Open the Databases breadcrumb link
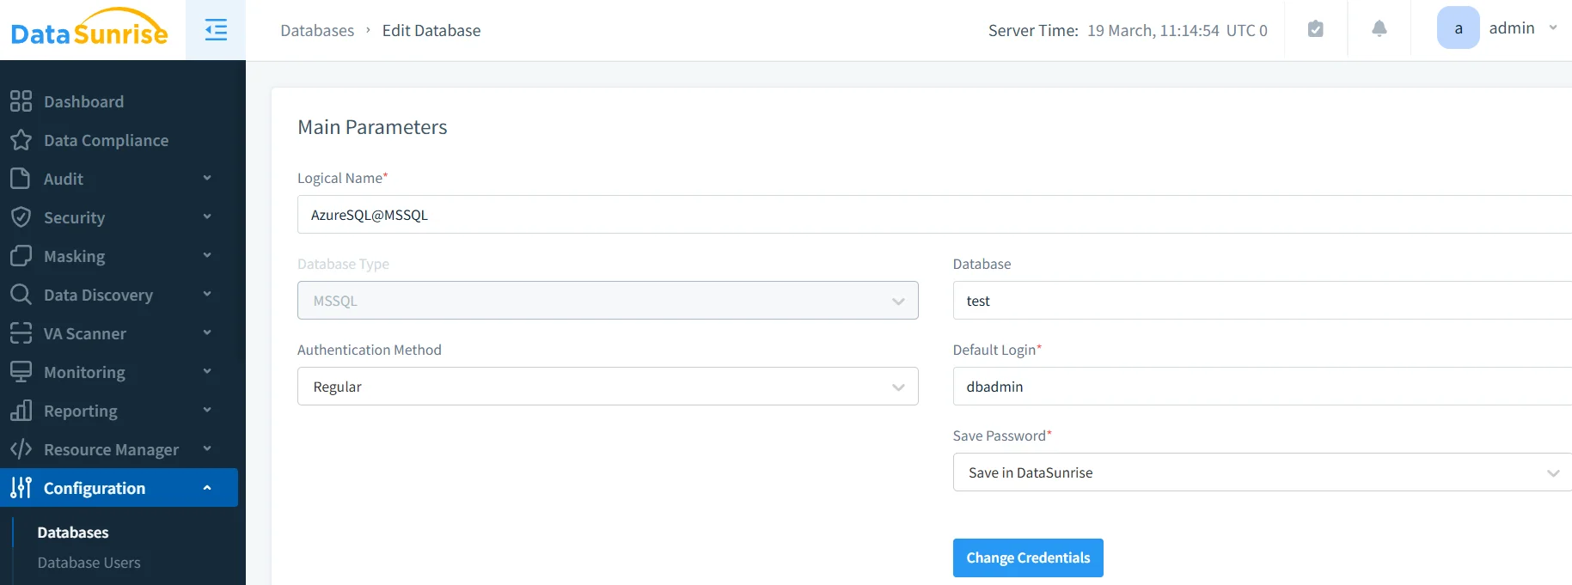Viewport: 1572px width, 585px height. (316, 30)
